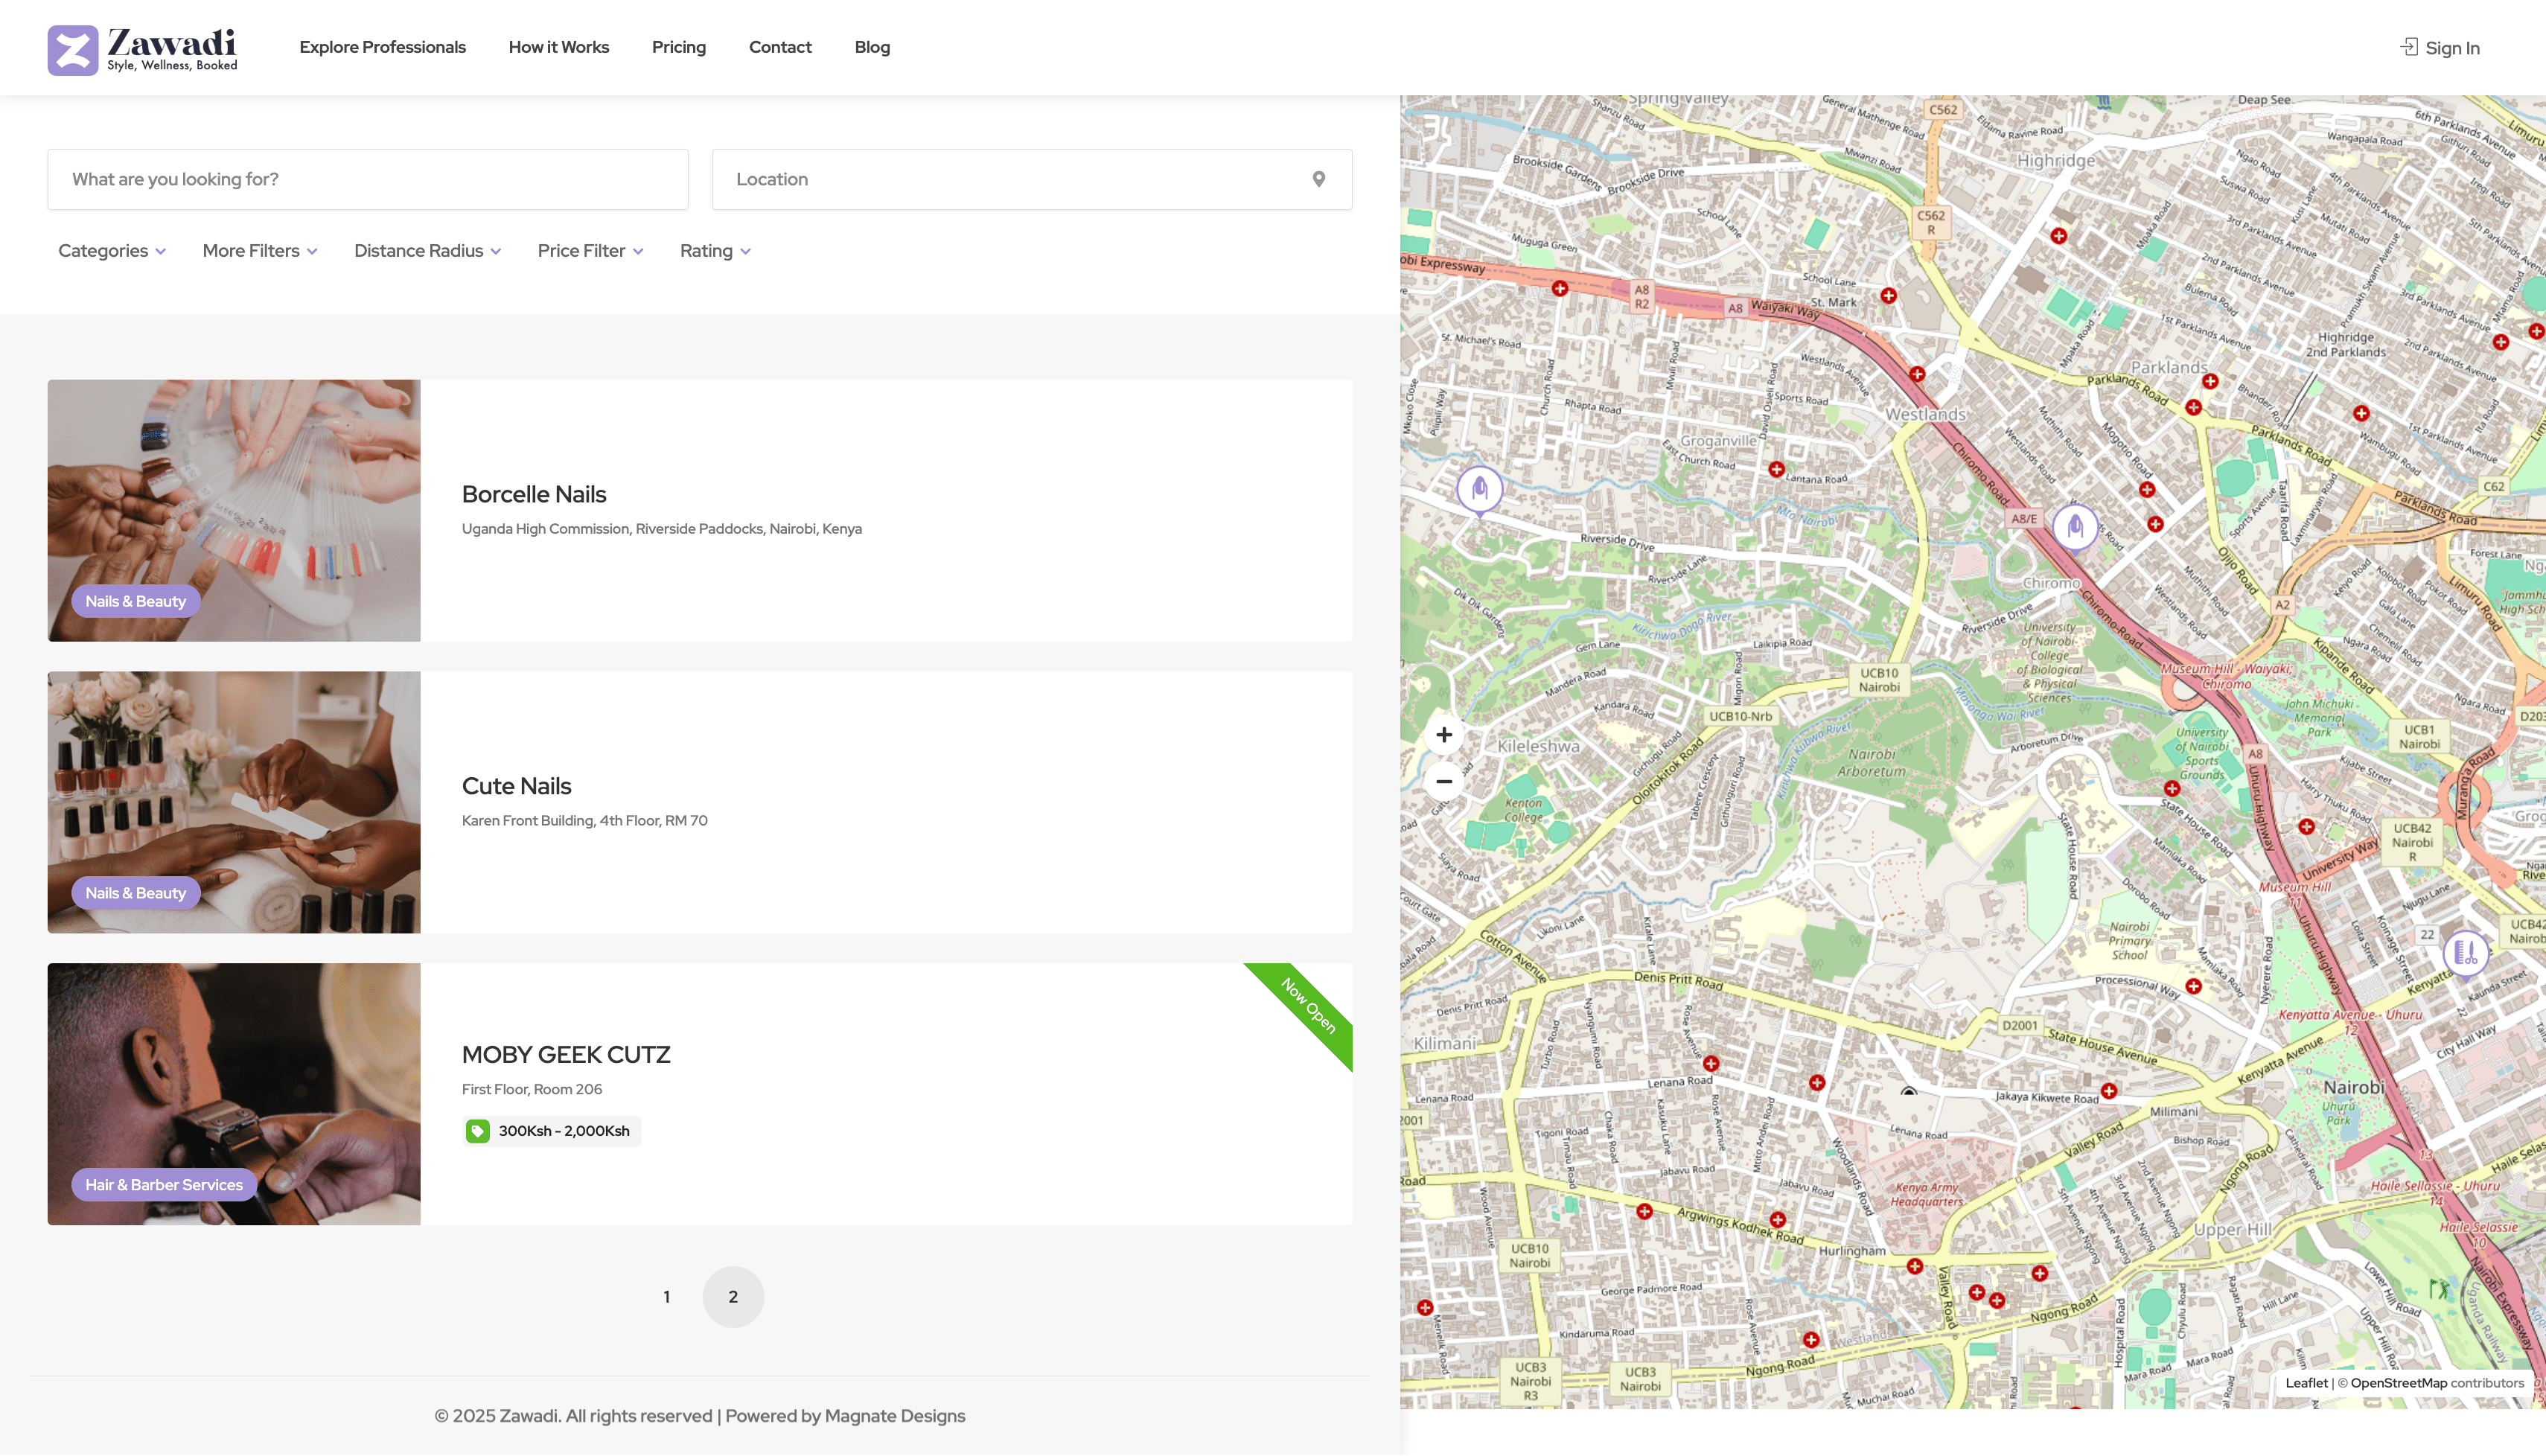
Task: Go to the Pricing page
Action: (678, 47)
